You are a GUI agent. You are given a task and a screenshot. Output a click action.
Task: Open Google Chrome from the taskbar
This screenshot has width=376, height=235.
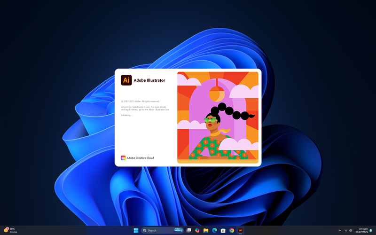click(x=232, y=230)
